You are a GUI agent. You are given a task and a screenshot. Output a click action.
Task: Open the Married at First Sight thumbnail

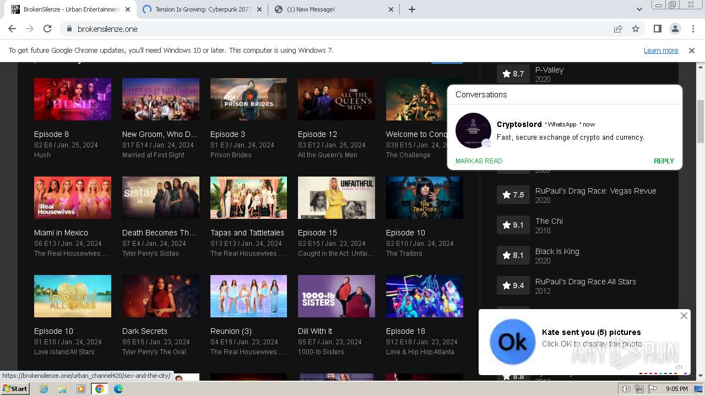161,99
